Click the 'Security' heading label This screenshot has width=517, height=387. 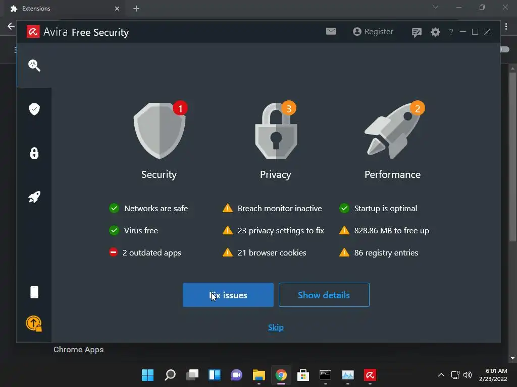pos(159,174)
